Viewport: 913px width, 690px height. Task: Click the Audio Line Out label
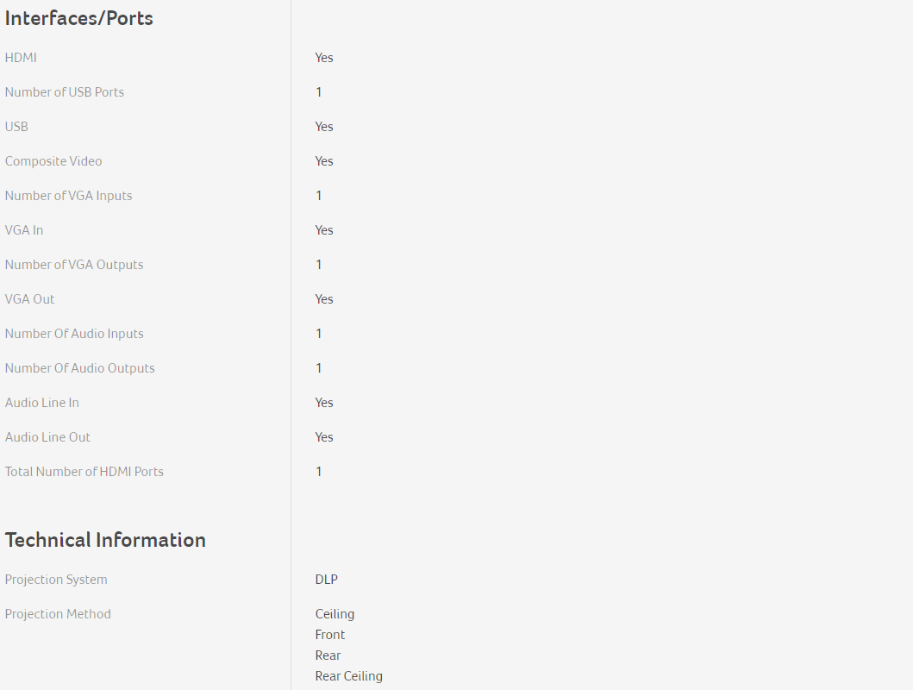tap(47, 437)
